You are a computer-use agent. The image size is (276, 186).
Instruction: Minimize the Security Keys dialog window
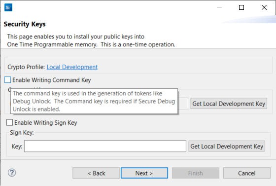tap(219, 7)
